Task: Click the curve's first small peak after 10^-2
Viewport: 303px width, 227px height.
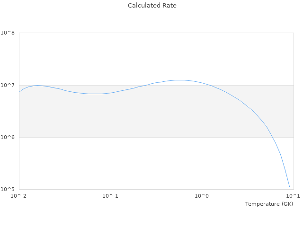Action: tap(37, 86)
